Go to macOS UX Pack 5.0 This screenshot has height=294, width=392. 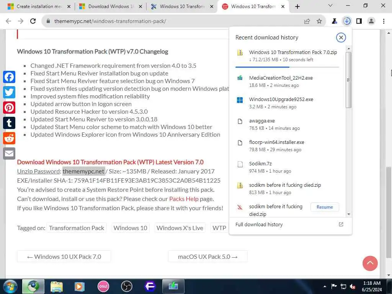tap(208, 257)
